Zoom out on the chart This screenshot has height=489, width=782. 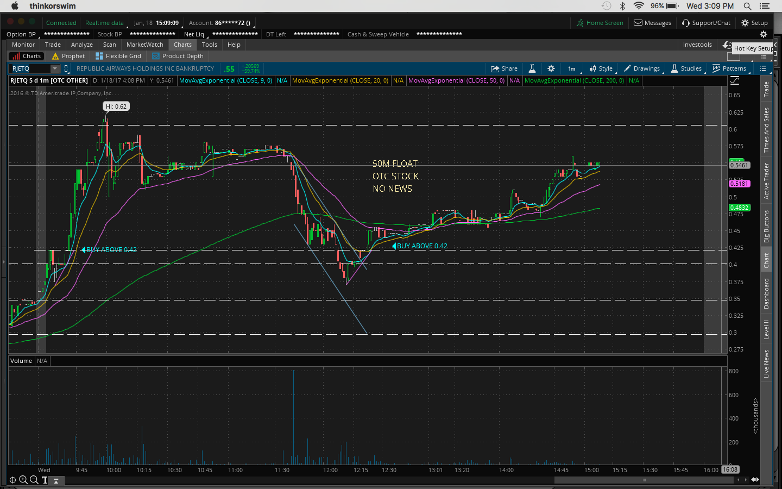coord(34,480)
